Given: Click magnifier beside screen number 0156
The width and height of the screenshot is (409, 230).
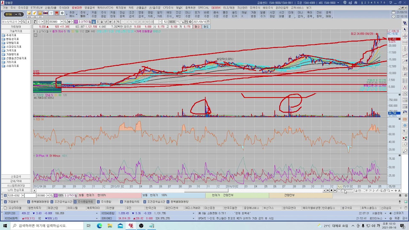Looking at the screenshot, I should [20, 14].
